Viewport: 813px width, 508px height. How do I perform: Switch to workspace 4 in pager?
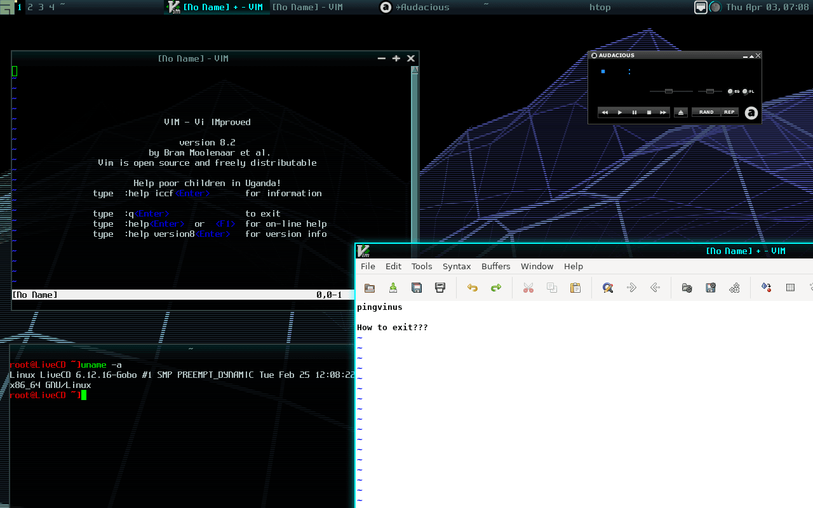pos(52,7)
